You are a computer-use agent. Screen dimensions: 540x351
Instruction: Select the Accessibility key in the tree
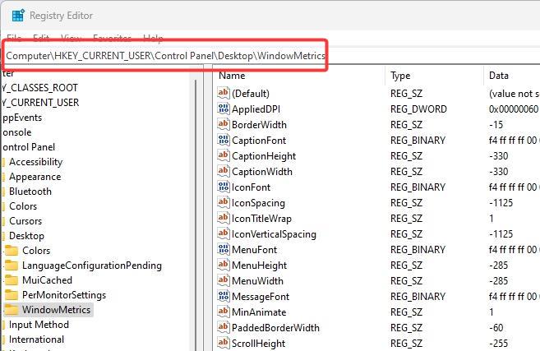coord(36,162)
